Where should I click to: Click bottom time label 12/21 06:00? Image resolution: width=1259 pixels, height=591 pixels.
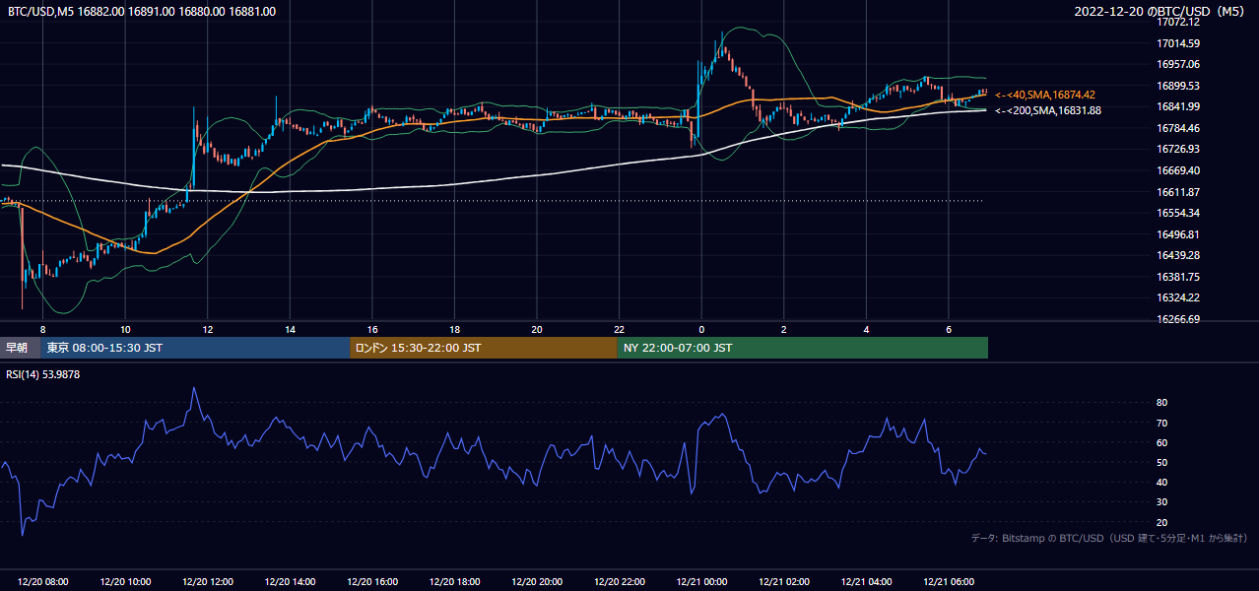pos(948,582)
